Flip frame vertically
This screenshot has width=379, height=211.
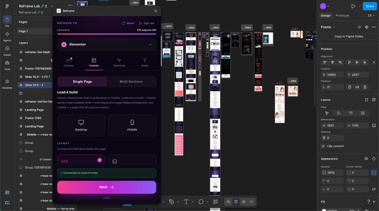(x=365, y=87)
